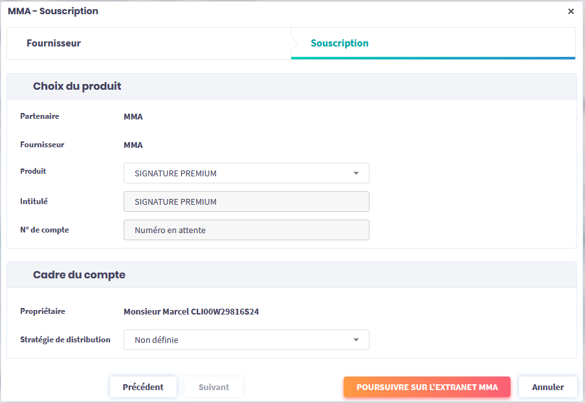
Task: Click the Cadre du compte section header
Action: coord(79,274)
